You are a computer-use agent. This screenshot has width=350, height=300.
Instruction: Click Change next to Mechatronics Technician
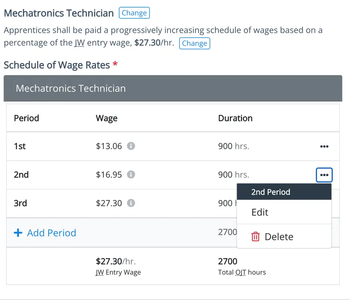click(x=134, y=13)
